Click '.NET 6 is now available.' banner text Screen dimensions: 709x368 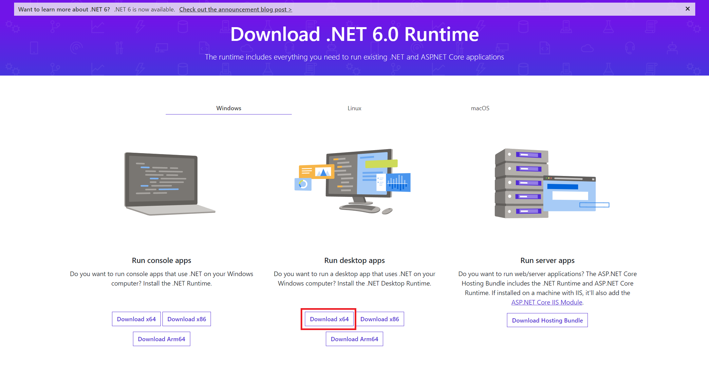(x=144, y=9)
